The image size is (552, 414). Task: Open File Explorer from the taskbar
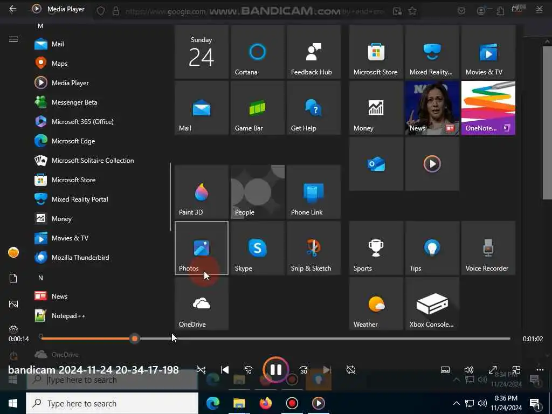[x=239, y=403]
